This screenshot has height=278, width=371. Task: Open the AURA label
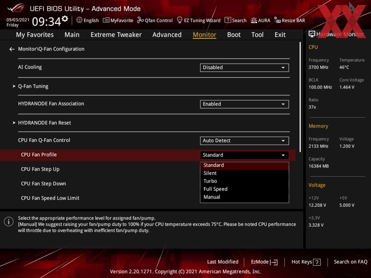(x=264, y=20)
